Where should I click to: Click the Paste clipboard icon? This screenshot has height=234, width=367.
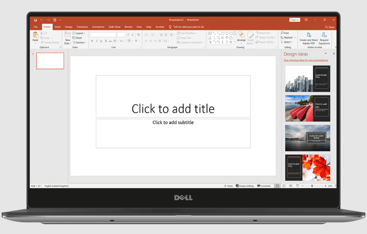coord(35,35)
